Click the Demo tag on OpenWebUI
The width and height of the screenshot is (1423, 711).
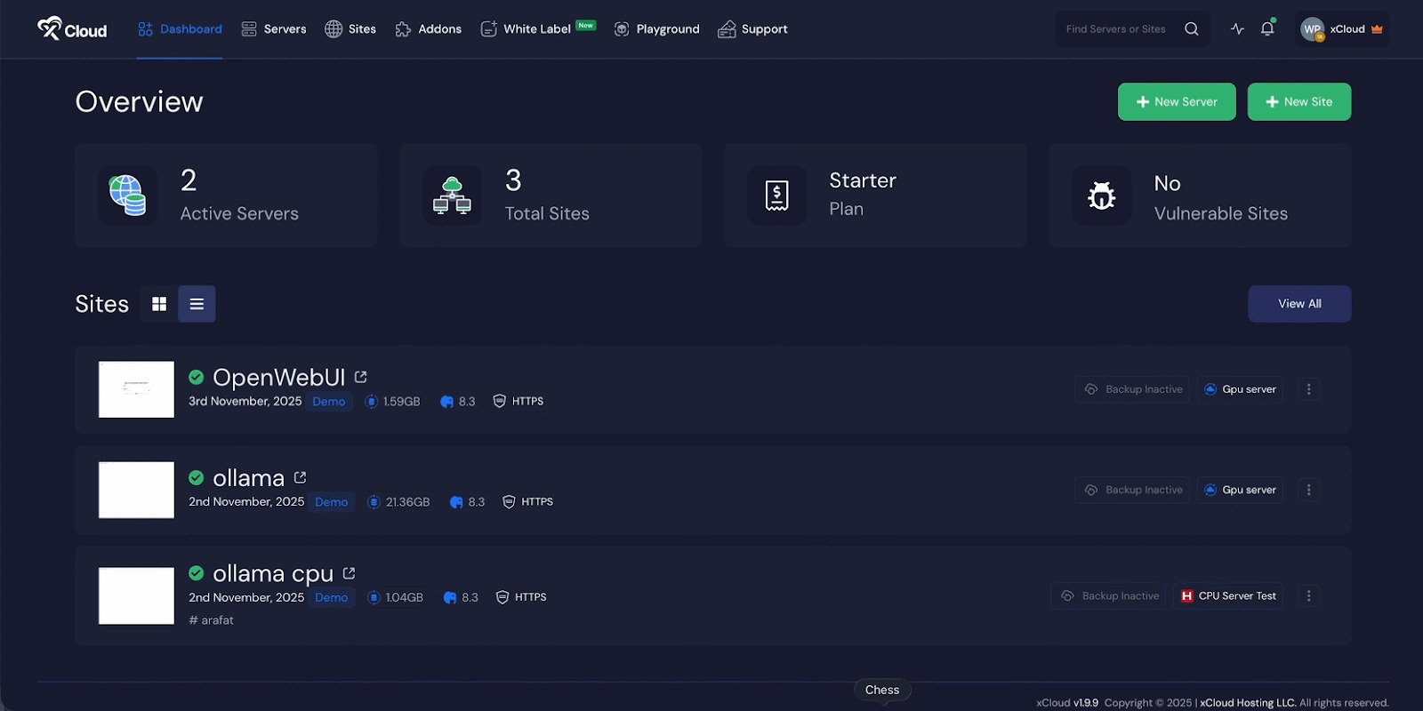coord(329,402)
